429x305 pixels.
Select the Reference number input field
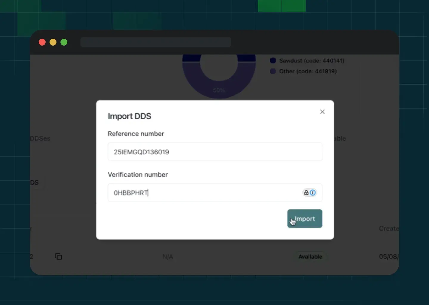coord(215,152)
